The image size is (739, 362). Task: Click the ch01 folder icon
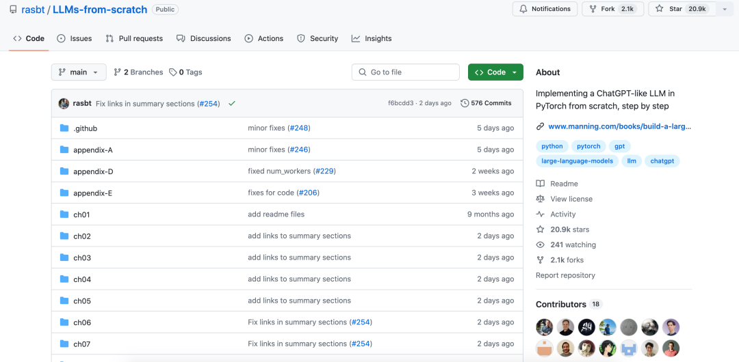[x=64, y=214]
